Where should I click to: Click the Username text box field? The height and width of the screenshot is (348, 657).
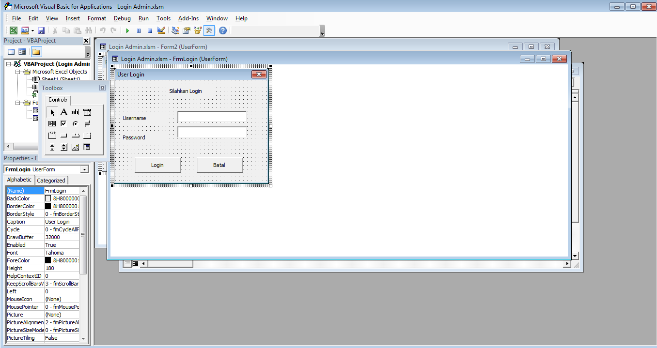(212, 117)
